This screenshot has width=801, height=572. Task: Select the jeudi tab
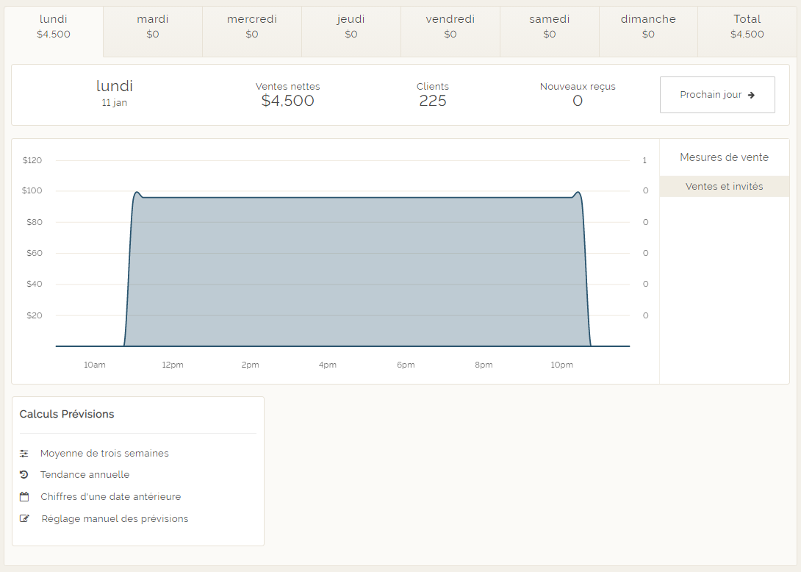pos(351,26)
